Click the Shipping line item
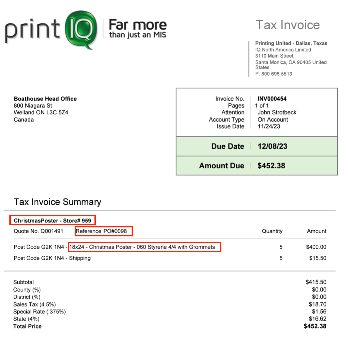Screen dimensions: 349x340 52,258
